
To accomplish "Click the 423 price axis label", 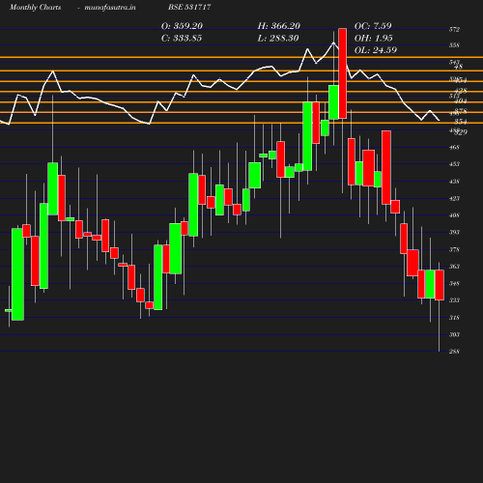I will [454, 198].
